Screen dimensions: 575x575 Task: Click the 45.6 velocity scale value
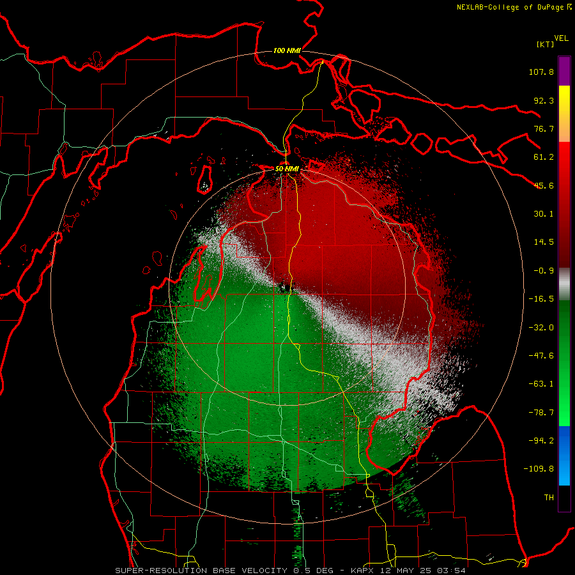tap(544, 185)
